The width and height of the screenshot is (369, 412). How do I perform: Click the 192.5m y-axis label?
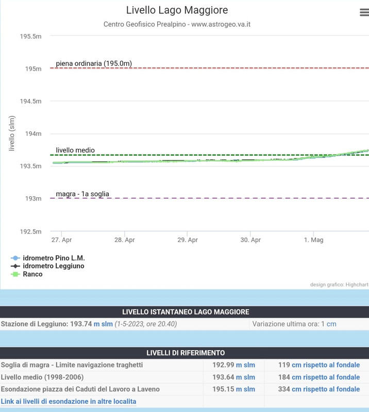pos(31,231)
